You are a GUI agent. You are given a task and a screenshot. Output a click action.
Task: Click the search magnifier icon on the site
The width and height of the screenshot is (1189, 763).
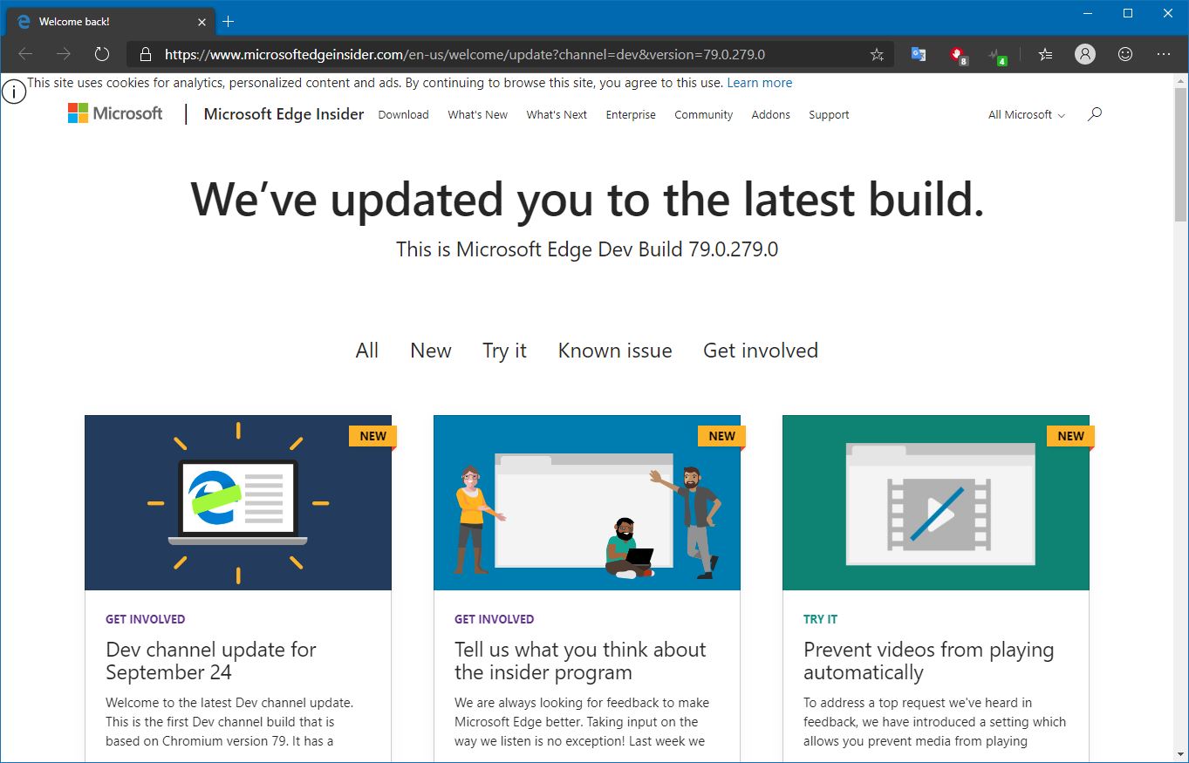[x=1095, y=114]
